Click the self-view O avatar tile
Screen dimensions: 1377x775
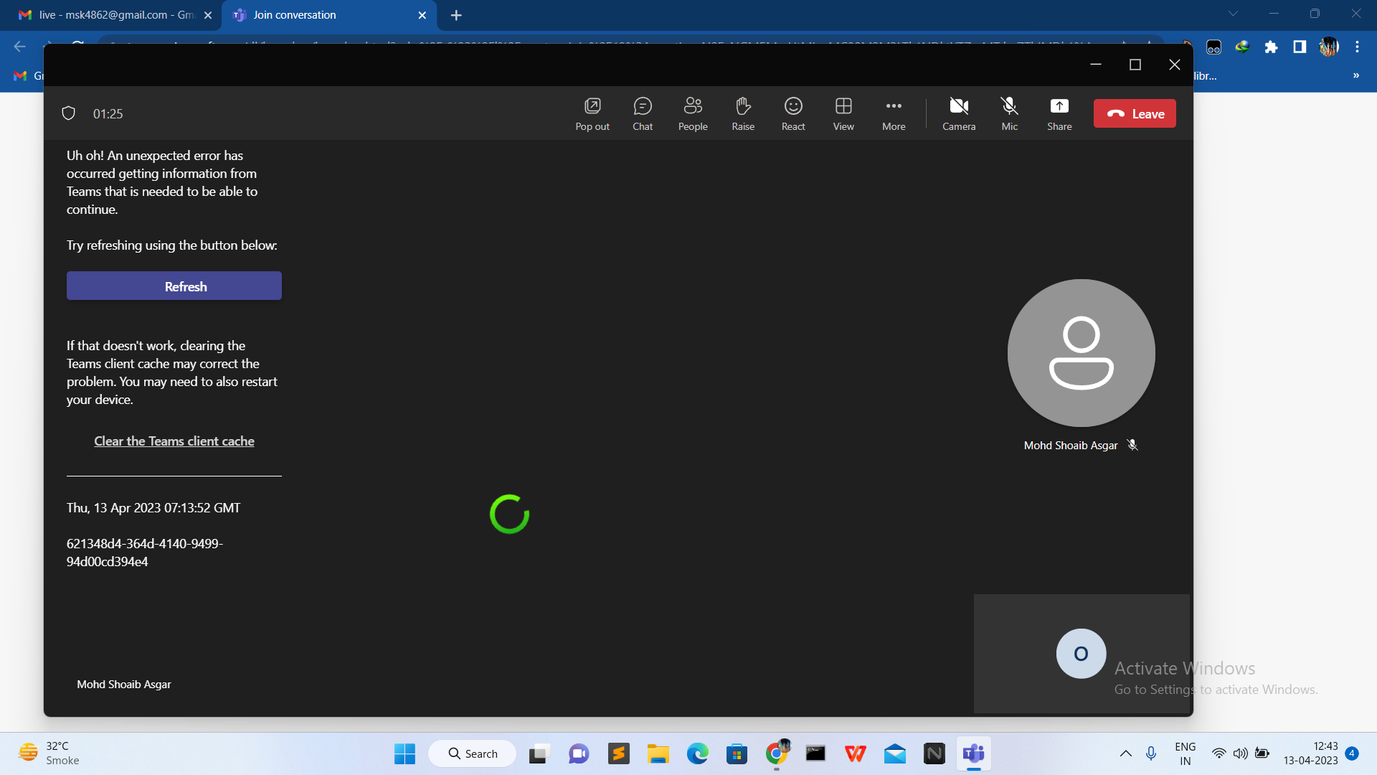[x=1081, y=654]
